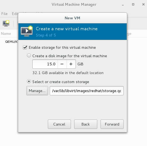The width and height of the screenshot is (147, 146).
Task: Click the 'Create a new virtual machine' heading
Action: (x=67, y=29)
